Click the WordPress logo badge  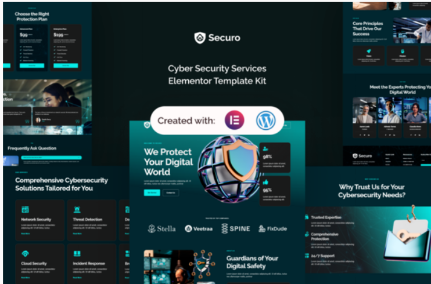[x=266, y=121]
